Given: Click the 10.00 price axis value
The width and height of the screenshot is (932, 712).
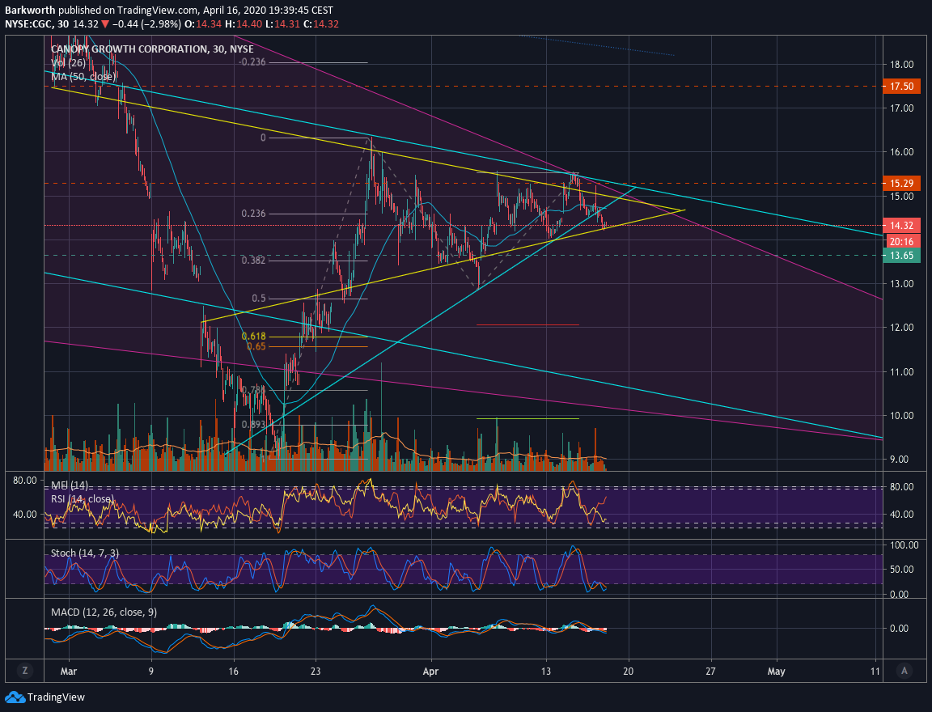Looking at the screenshot, I should tap(902, 415).
